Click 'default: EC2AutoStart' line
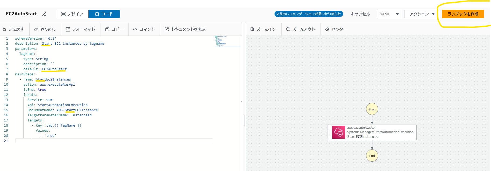The height and width of the screenshot is (171, 491). (45, 69)
